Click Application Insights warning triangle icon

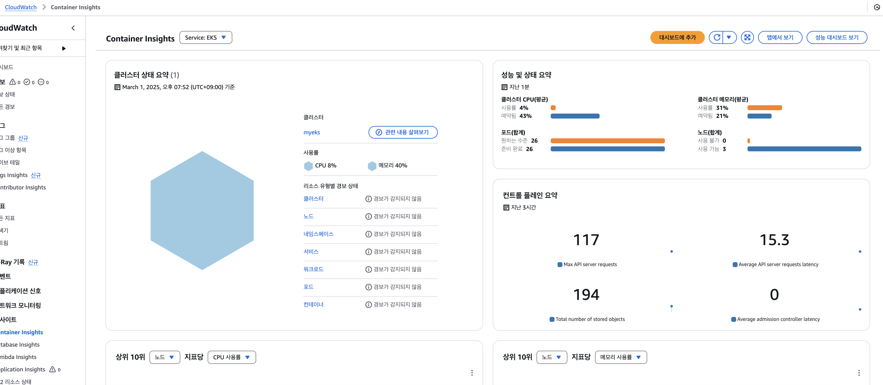click(53, 369)
